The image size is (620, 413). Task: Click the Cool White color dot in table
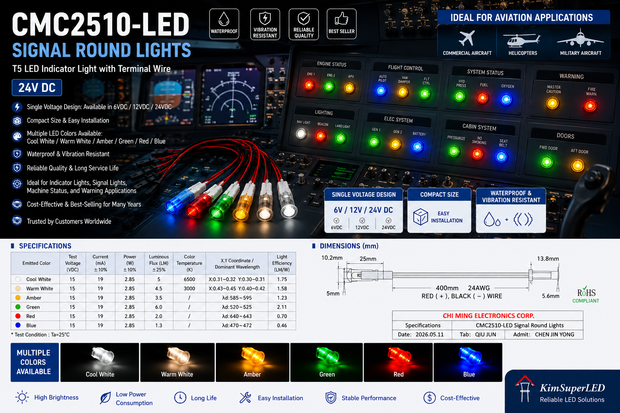point(18,279)
